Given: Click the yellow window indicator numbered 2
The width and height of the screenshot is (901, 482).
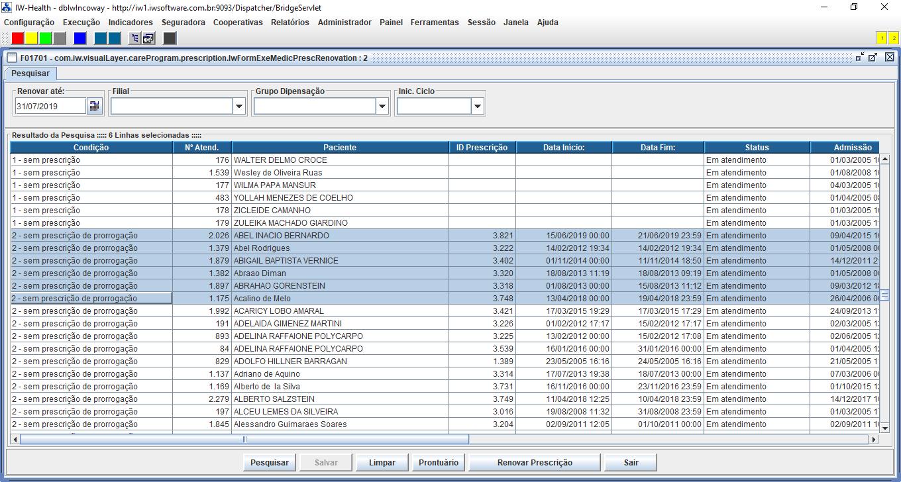Looking at the screenshot, I should (893, 38).
